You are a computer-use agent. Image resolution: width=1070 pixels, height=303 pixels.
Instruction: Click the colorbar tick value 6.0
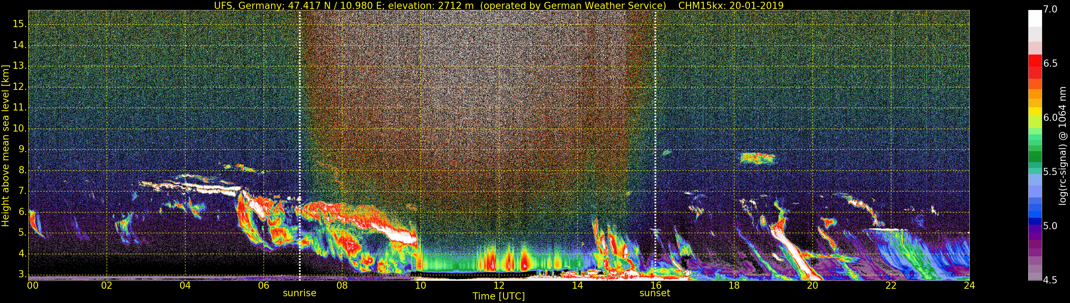[1050, 118]
